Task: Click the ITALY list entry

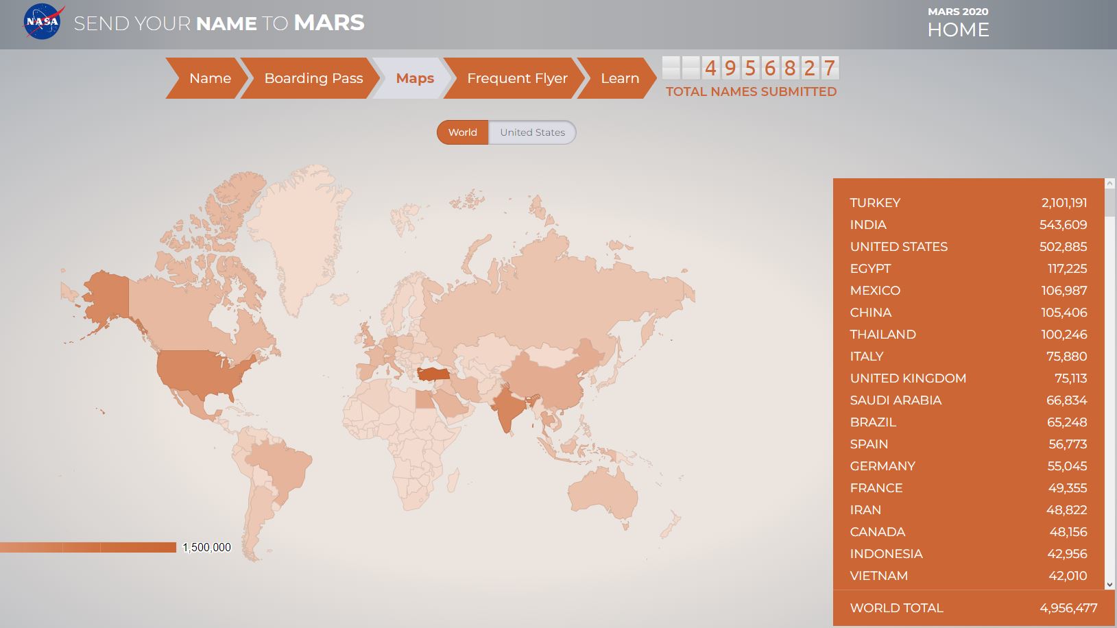Action: (968, 357)
